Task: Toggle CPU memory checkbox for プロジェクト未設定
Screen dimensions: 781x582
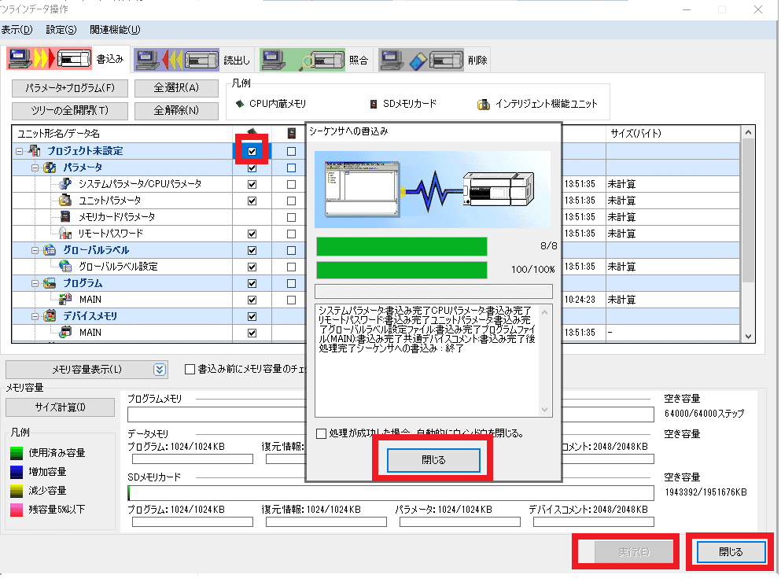Action: pos(252,151)
